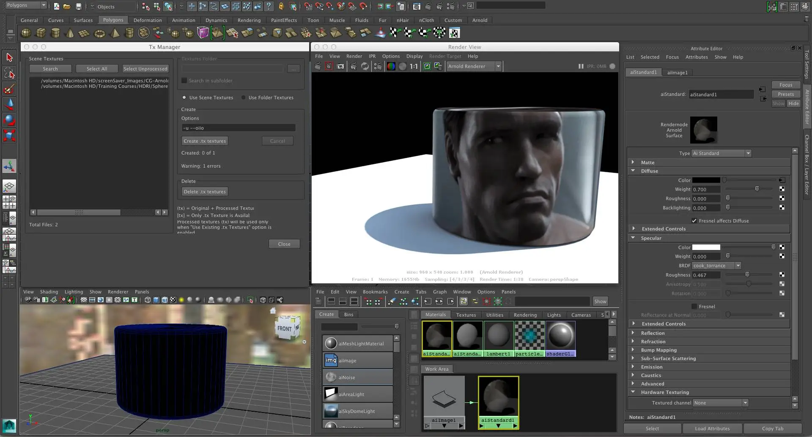Enable Fresnel affects Diffuse checkbox

(694, 220)
